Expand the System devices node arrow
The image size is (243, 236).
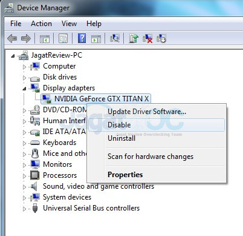coord(24,198)
